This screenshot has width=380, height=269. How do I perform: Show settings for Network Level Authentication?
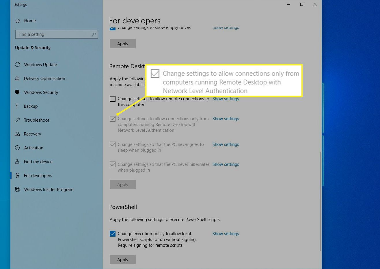(226, 119)
